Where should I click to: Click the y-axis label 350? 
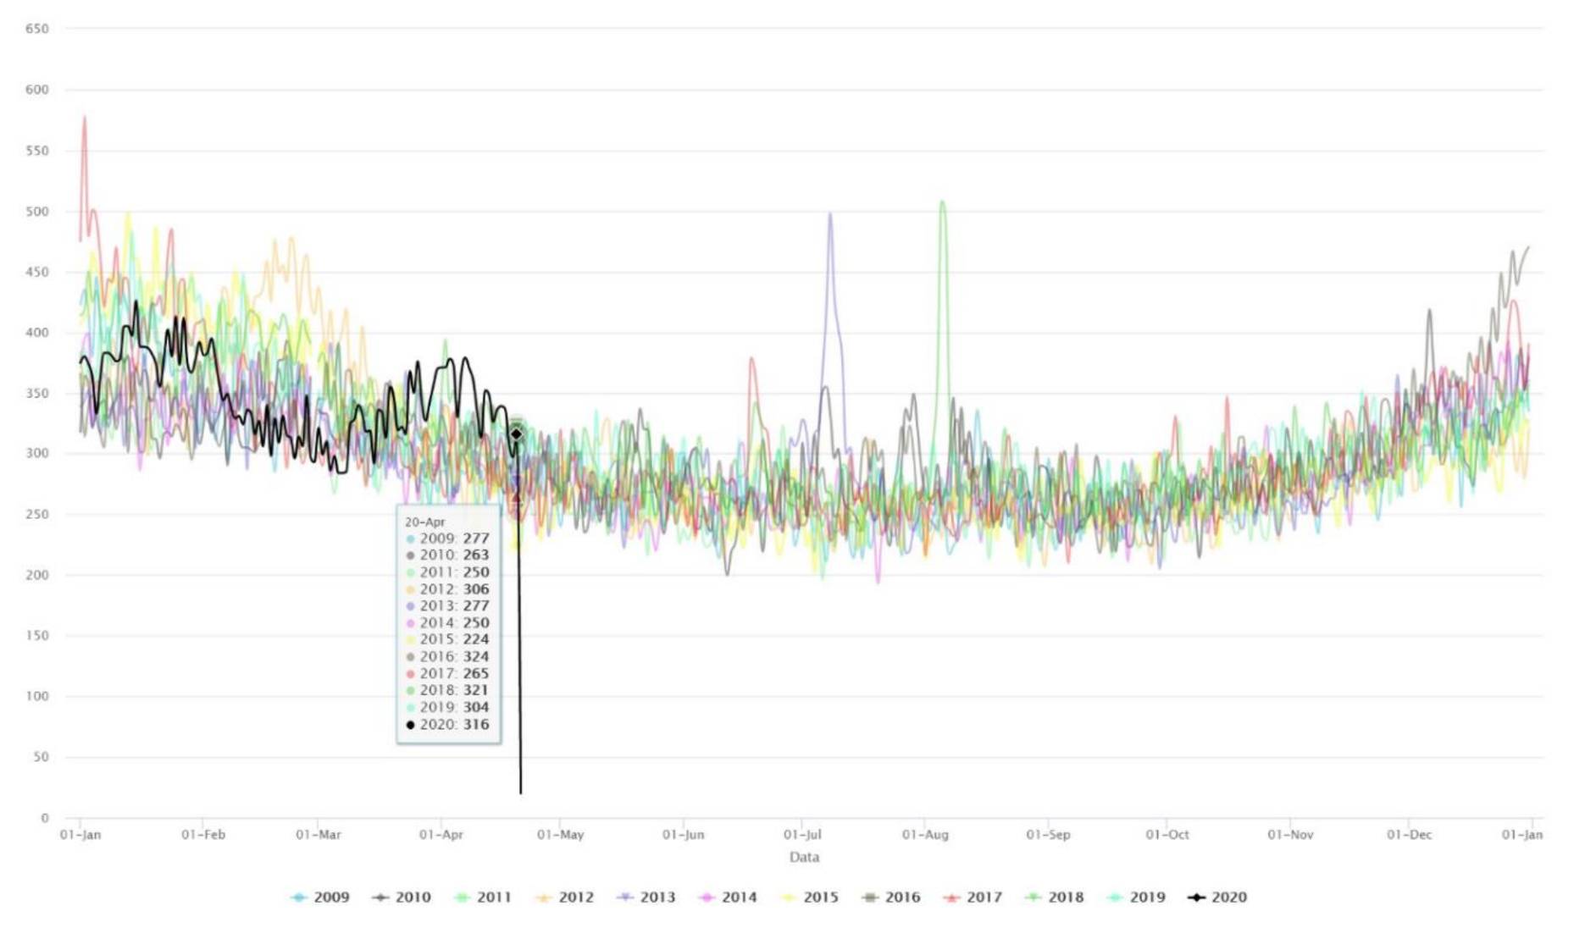click(x=37, y=394)
